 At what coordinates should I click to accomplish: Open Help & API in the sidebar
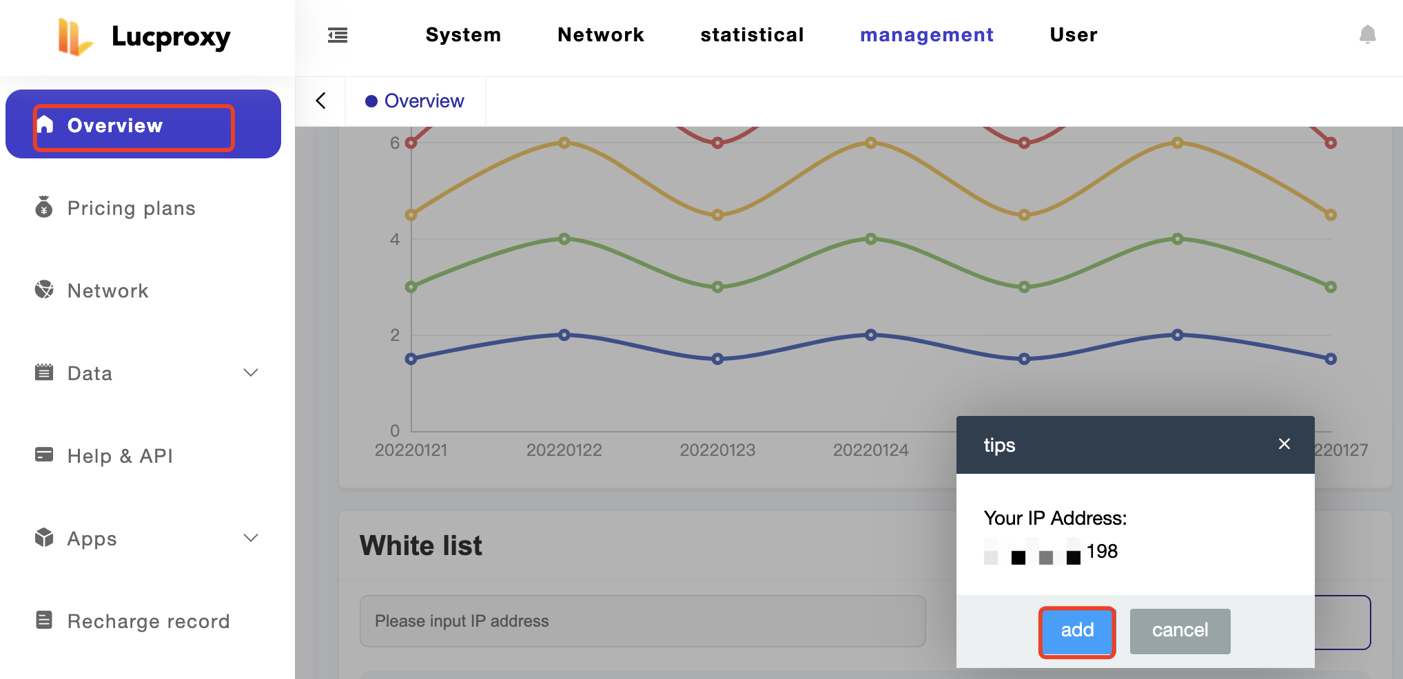tap(143, 455)
